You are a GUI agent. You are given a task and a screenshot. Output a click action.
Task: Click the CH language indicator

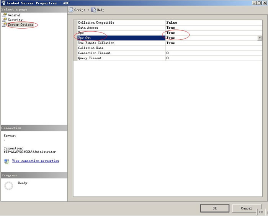(x=261, y=212)
